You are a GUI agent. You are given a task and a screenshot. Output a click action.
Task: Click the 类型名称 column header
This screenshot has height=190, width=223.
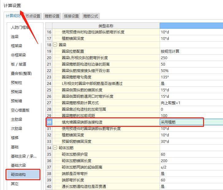pyautogui.click(x=106, y=26)
